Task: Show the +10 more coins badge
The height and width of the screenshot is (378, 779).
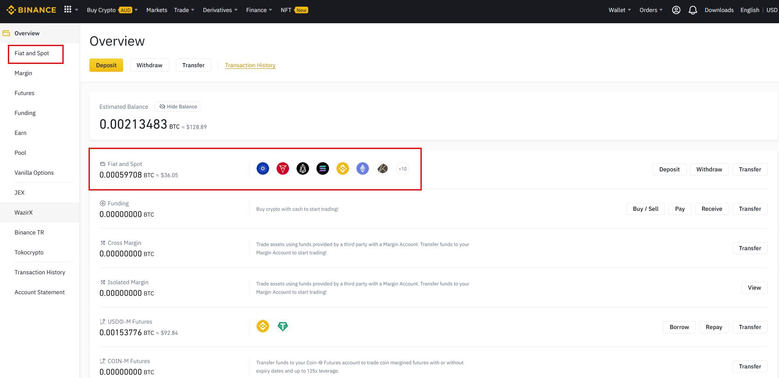Action: pos(403,168)
